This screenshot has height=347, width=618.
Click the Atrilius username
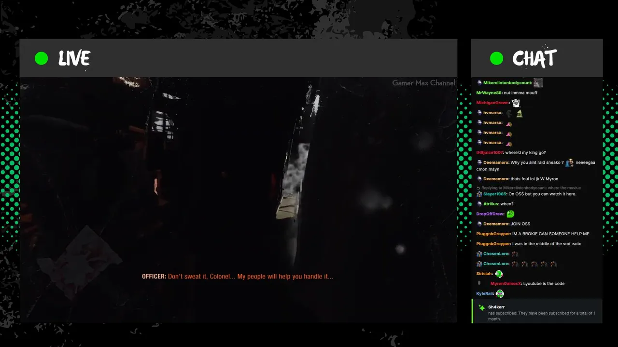click(491, 204)
